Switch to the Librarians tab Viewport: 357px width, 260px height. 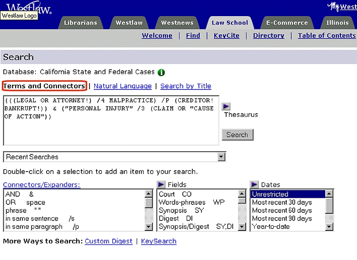click(80, 23)
